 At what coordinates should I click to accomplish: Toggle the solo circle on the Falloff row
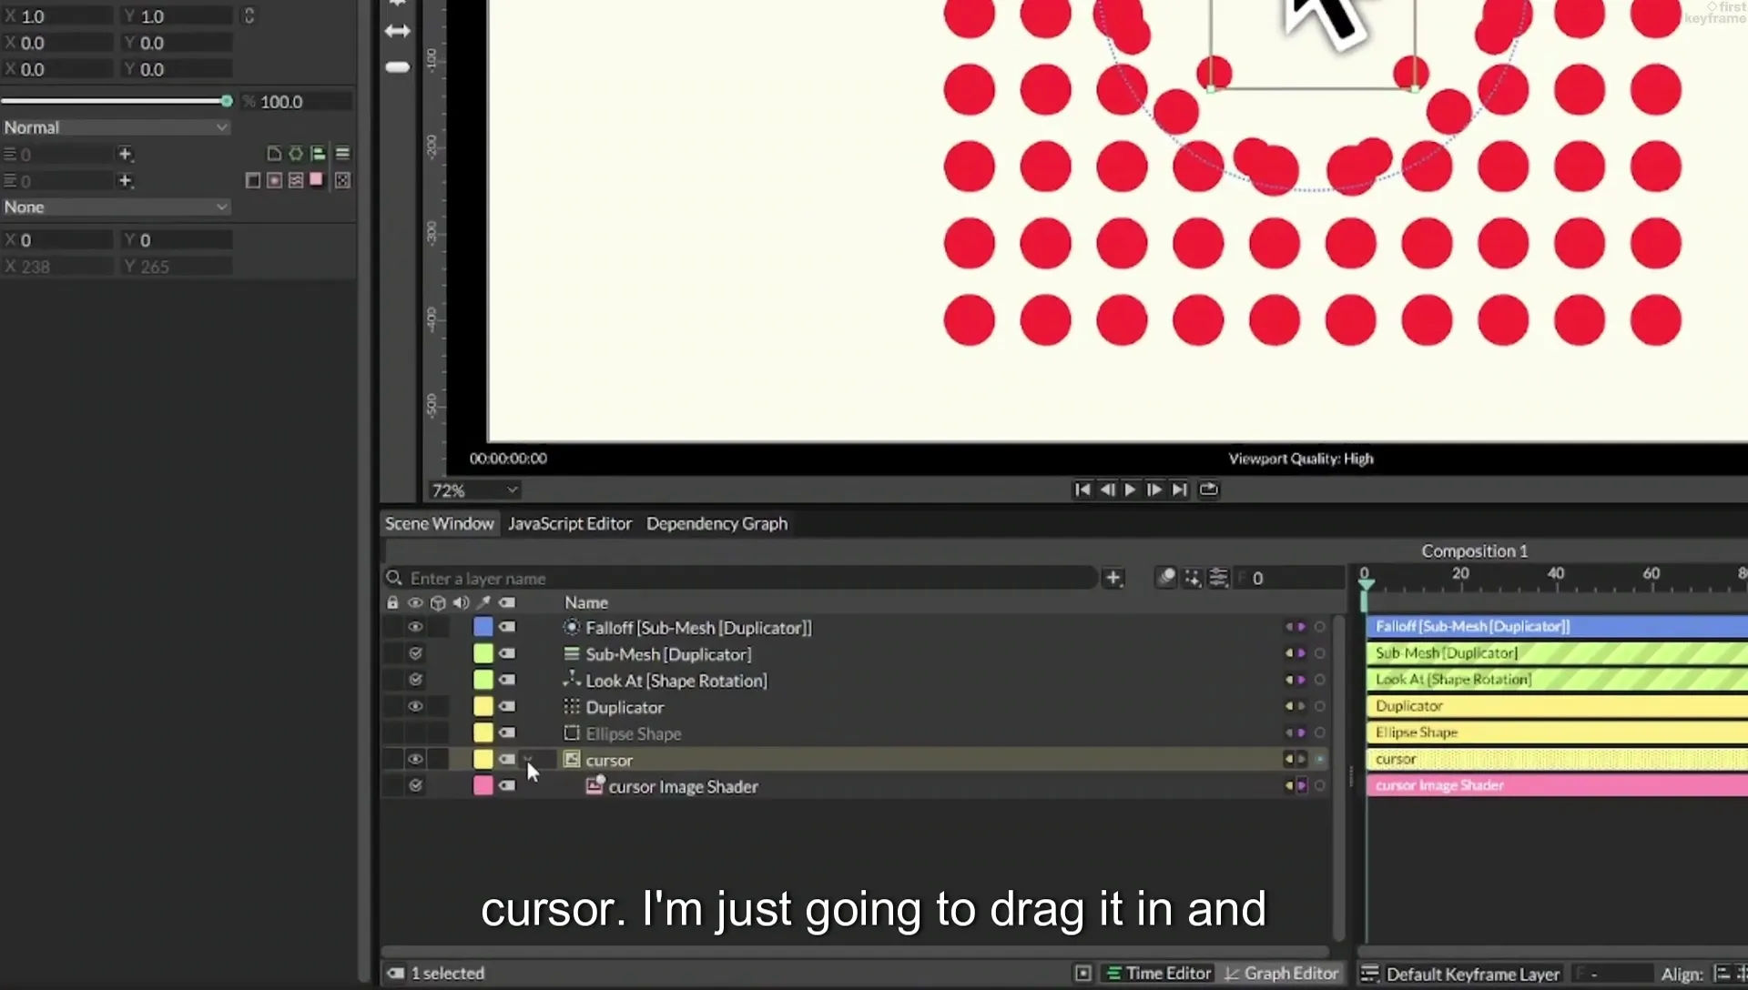pyautogui.click(x=1319, y=627)
